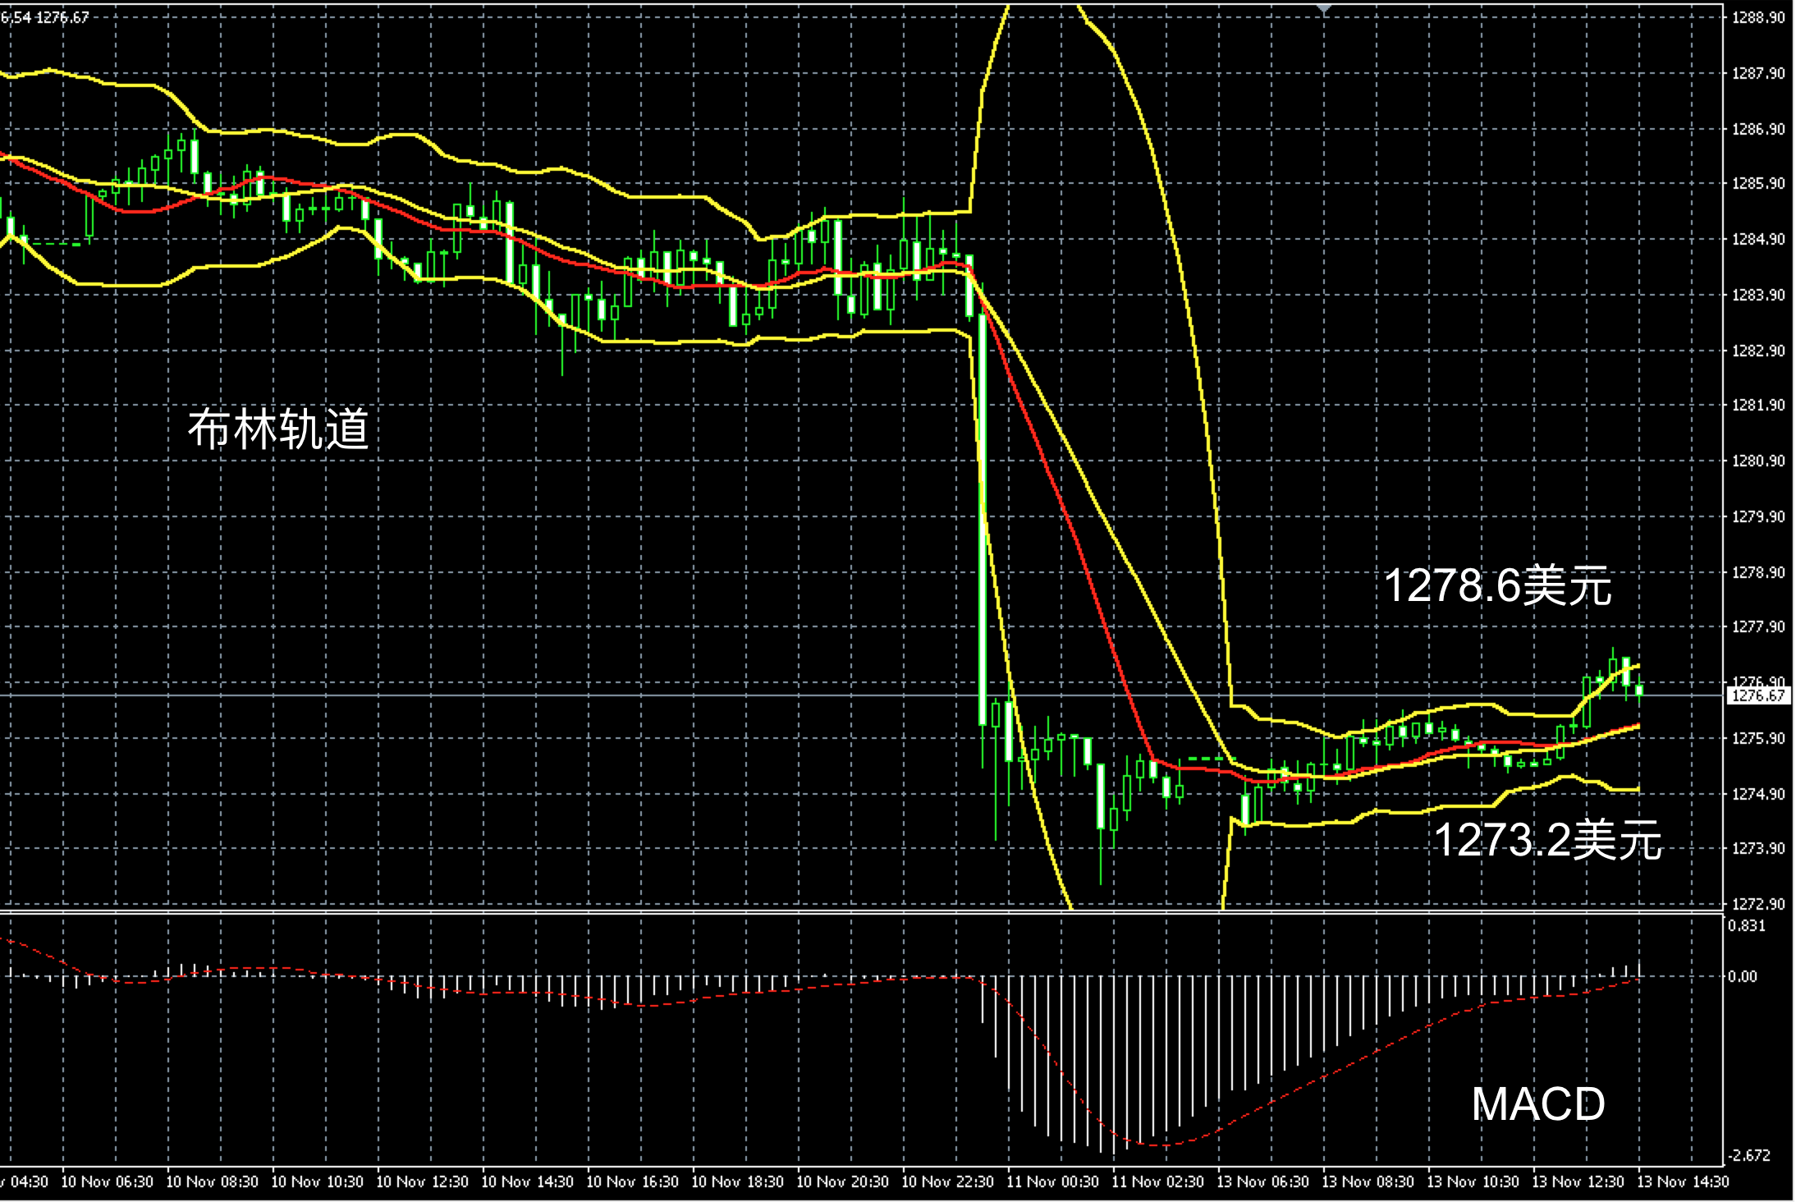Click the 10 Nov 22:30 time label
The height and width of the screenshot is (1202, 1796).
pos(947,1182)
